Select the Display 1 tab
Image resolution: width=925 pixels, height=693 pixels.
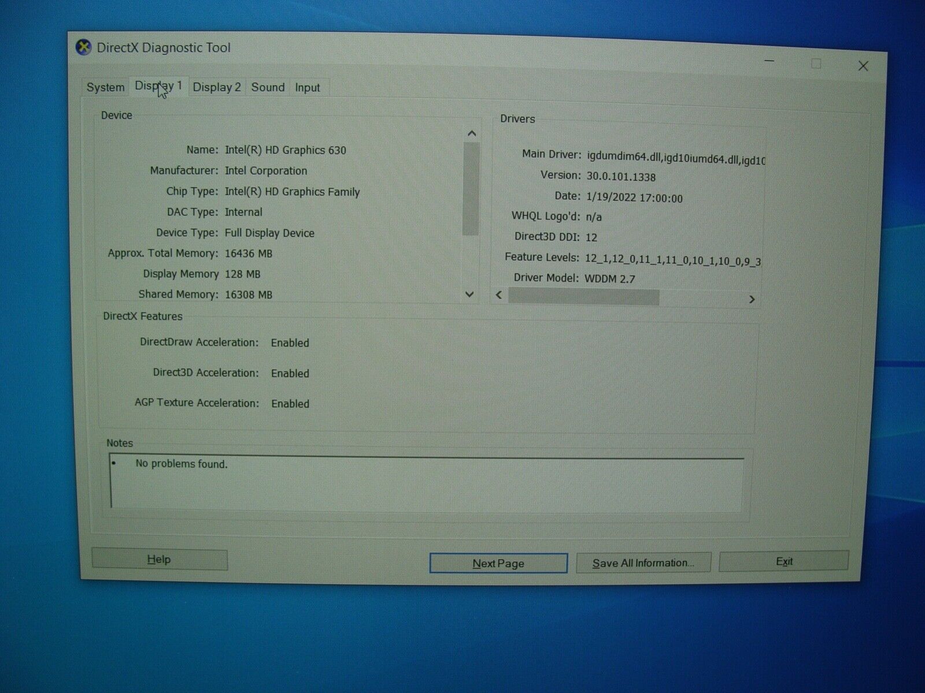158,86
